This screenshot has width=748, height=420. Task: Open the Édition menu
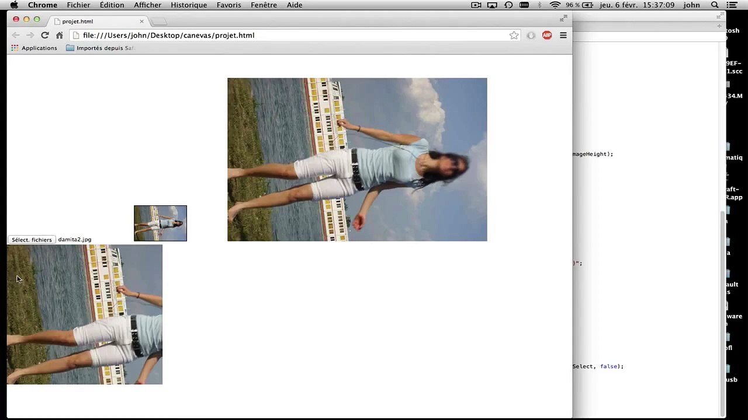[112, 5]
